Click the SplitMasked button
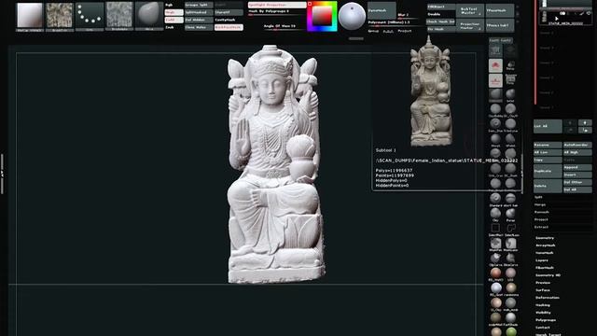597x336 pixels. [x=199, y=12]
